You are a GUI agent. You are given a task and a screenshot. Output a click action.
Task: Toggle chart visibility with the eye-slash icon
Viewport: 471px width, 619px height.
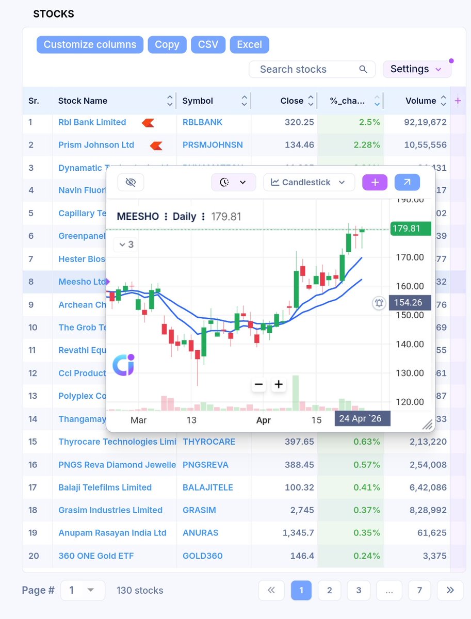[131, 182]
